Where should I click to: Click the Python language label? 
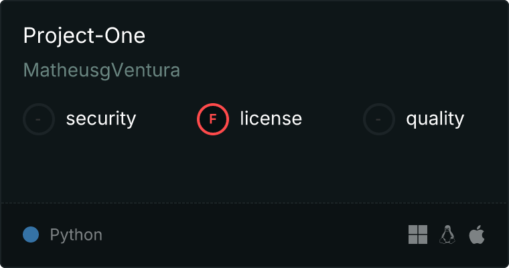pos(76,235)
